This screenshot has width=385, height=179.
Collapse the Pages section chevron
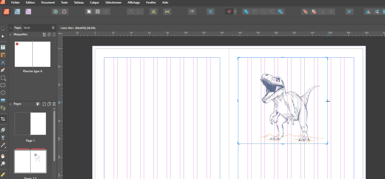pyautogui.click(x=10, y=104)
